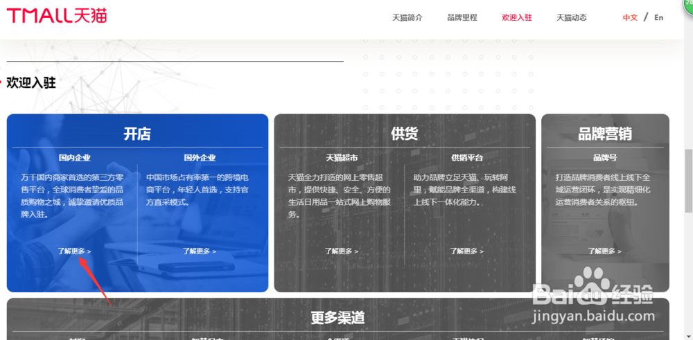Viewport: 693px width, 340px height.
Task: Click 了解更多 under 国外企业
Action: point(200,251)
